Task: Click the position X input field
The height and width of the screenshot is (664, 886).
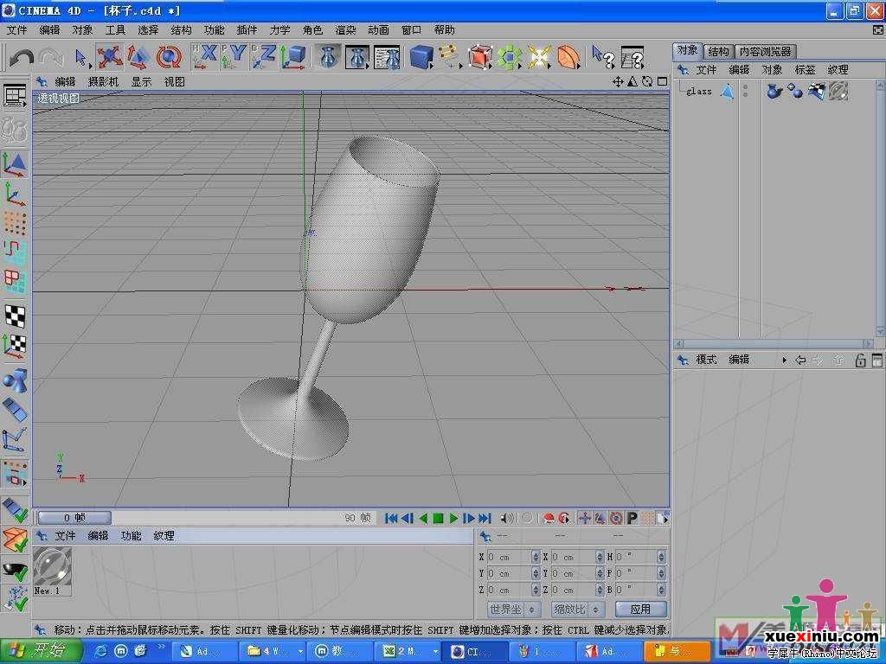Action: pos(510,558)
